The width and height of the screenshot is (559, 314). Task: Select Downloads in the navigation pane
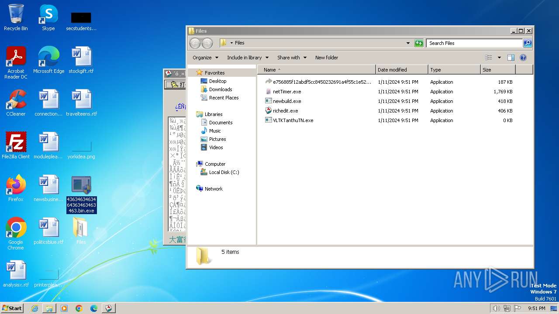coord(221,89)
